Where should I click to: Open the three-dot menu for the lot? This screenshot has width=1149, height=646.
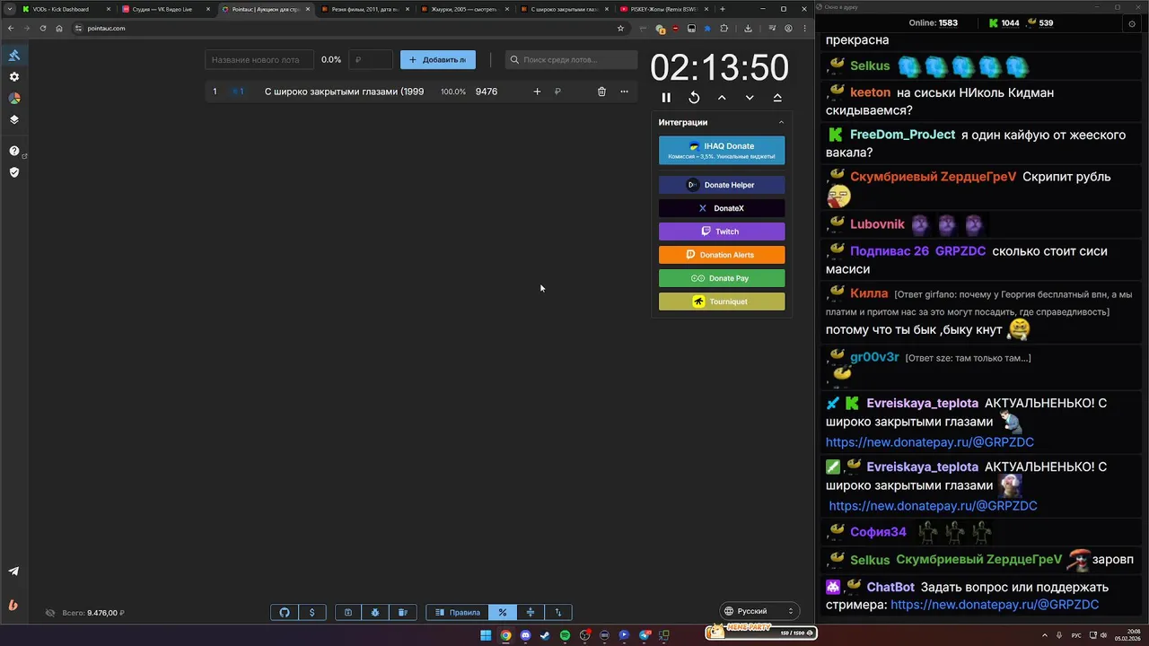624,92
